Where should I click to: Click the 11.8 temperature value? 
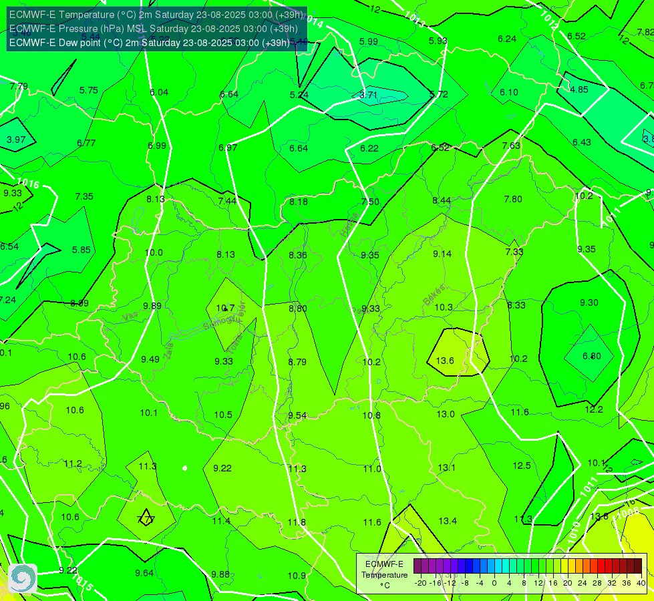coord(297,522)
